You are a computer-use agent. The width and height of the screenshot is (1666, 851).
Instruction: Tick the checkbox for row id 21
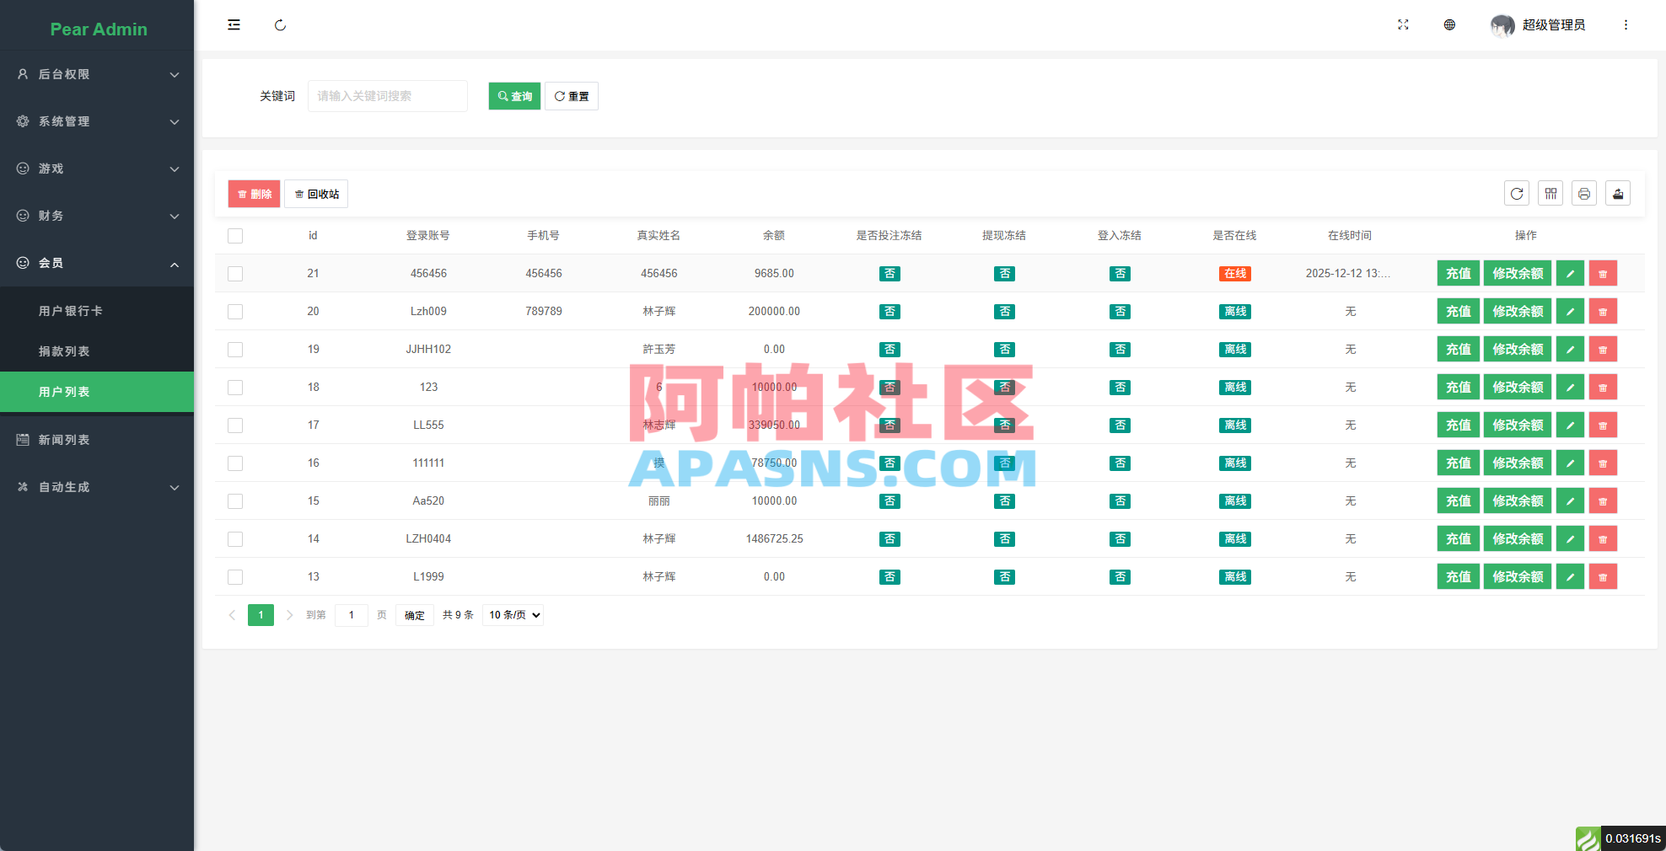tap(235, 274)
